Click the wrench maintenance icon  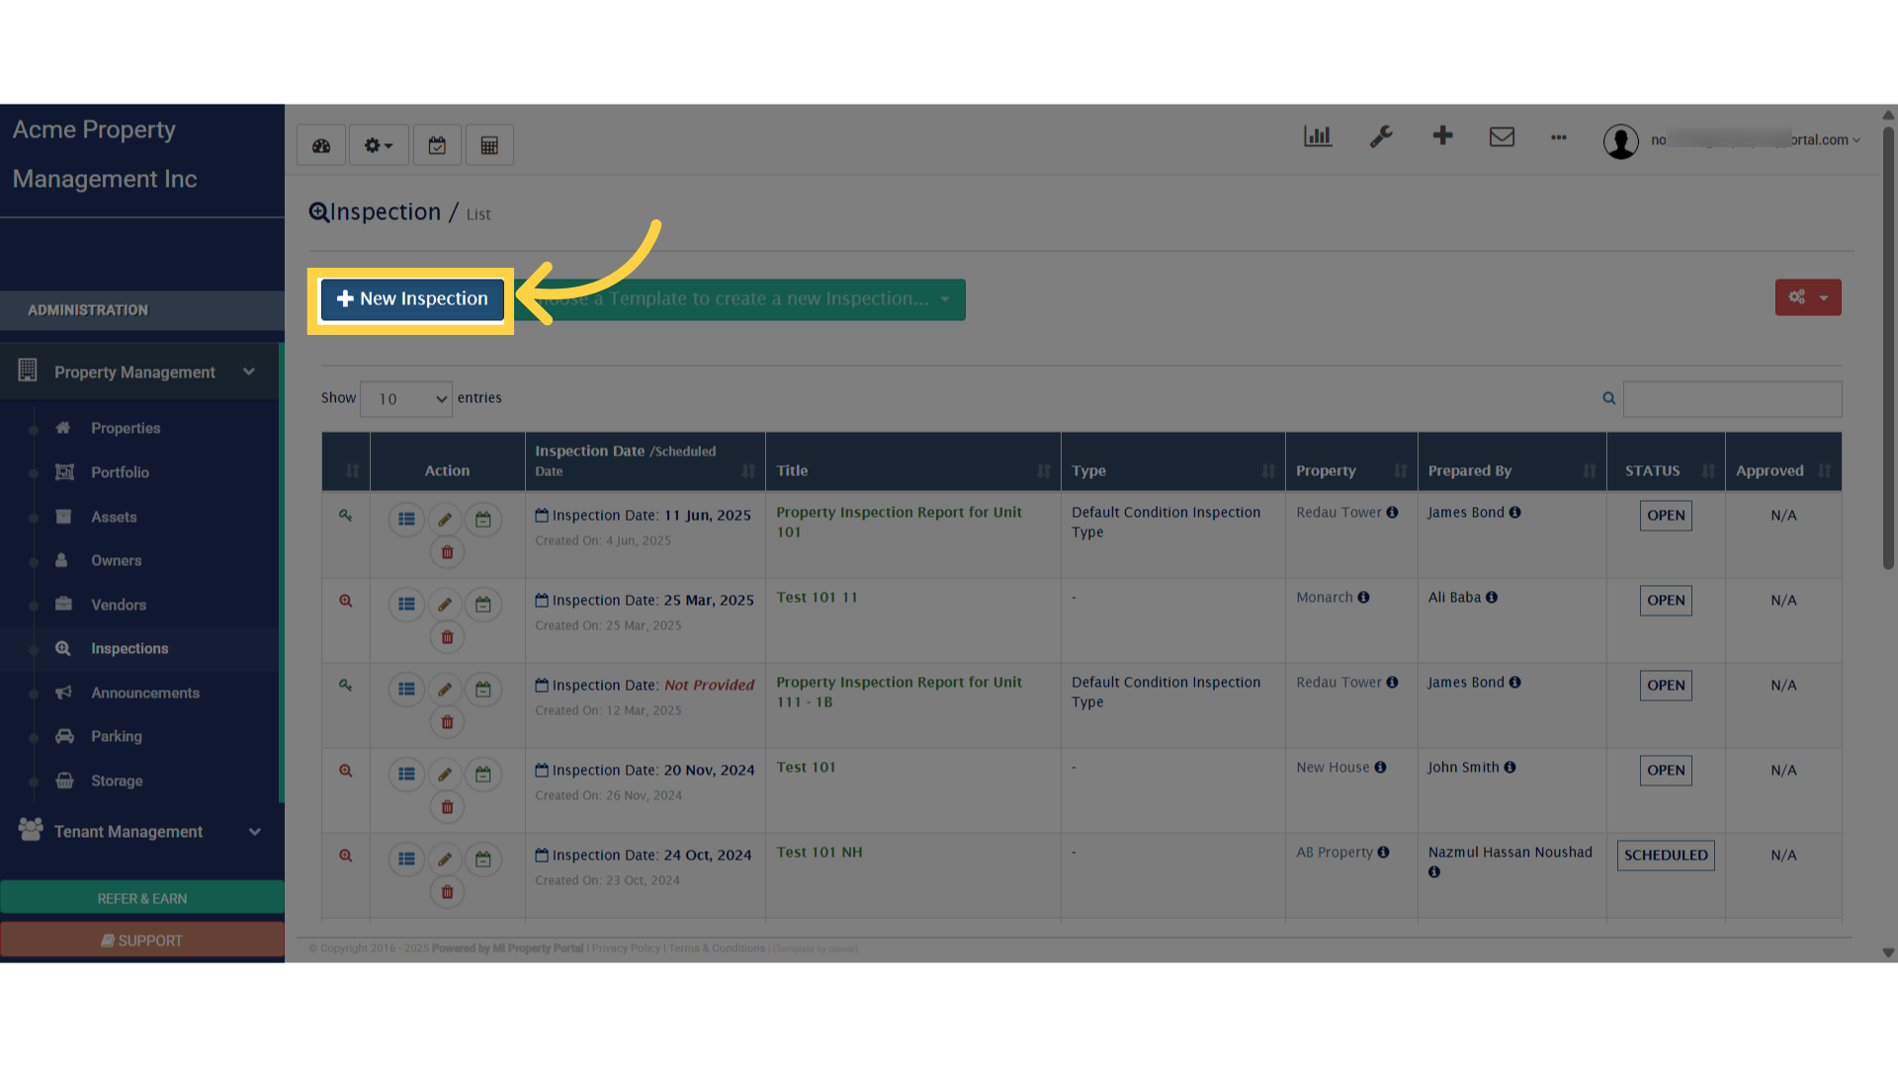click(x=1381, y=136)
